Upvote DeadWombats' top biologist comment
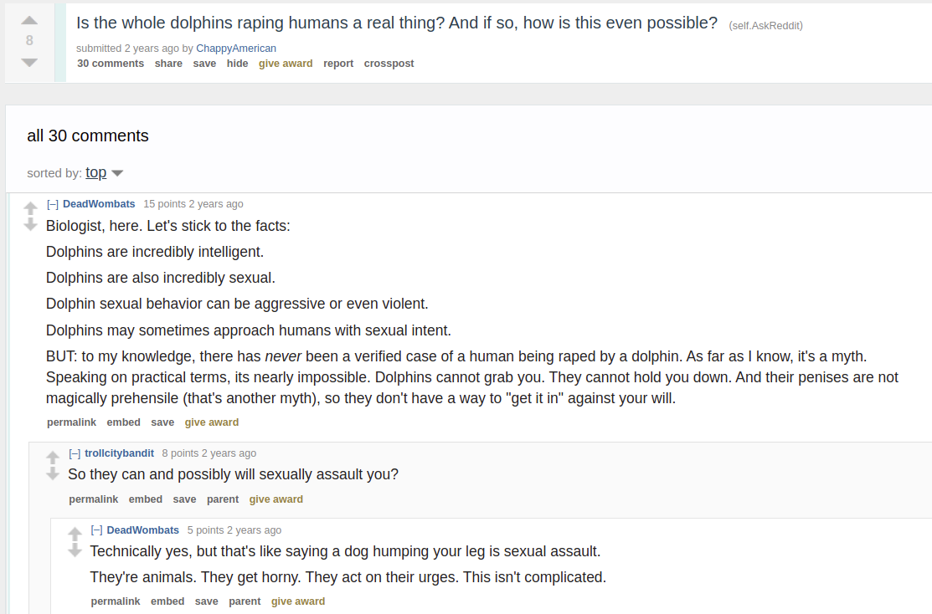The image size is (932, 614). tap(31, 207)
